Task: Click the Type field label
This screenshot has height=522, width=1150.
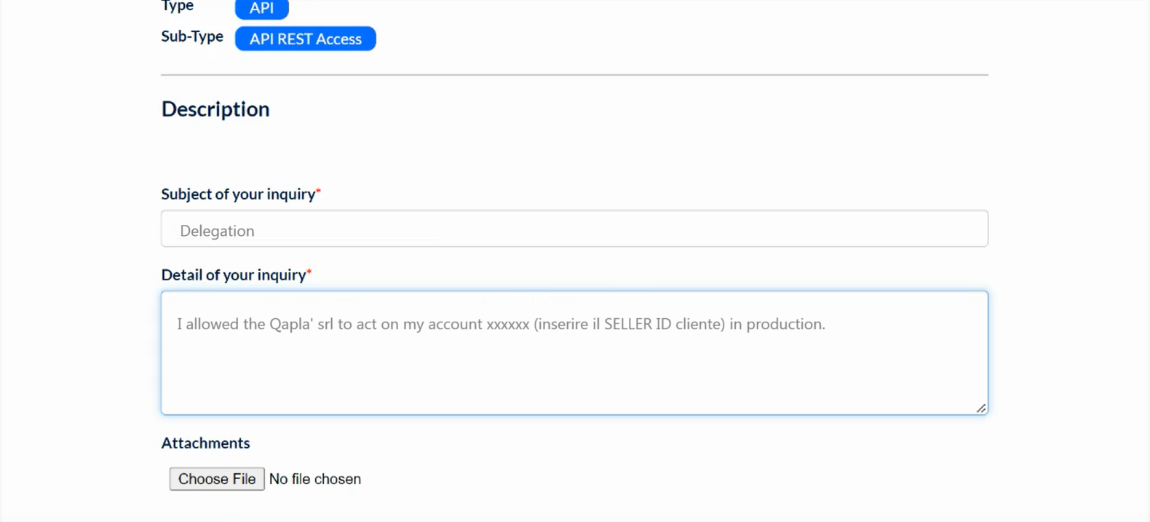Action: click(178, 7)
